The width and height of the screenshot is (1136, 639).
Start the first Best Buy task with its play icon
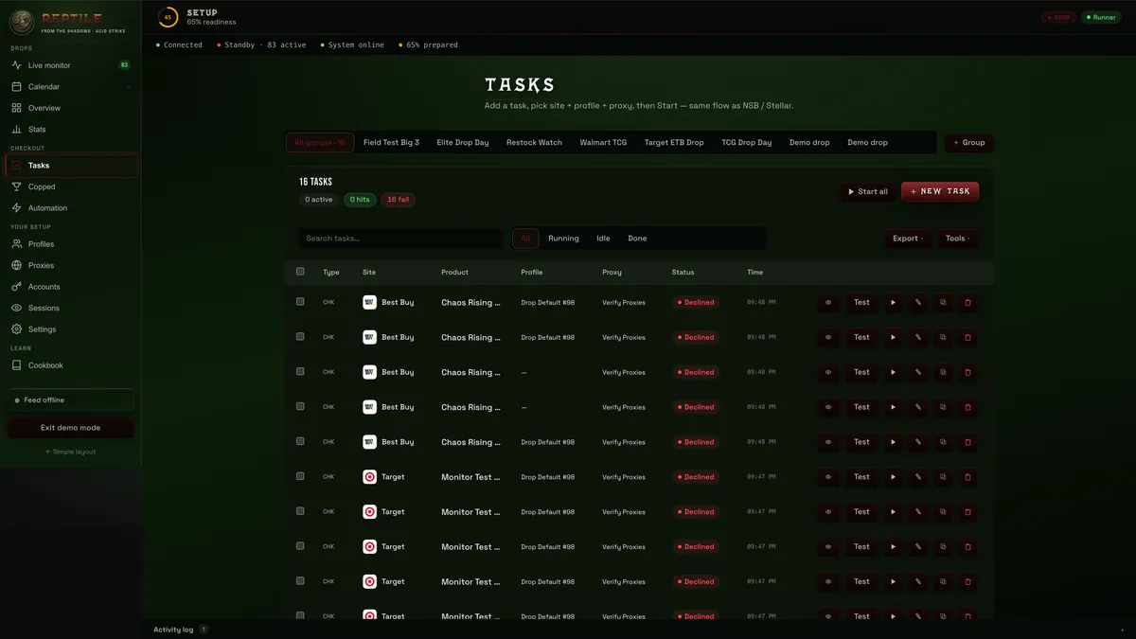893,303
